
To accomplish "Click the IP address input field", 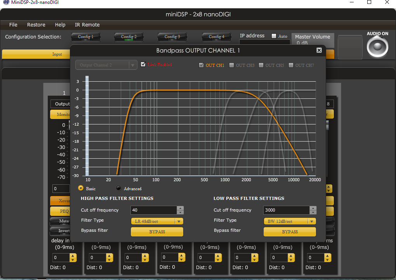I will pyautogui.click(x=264, y=42).
